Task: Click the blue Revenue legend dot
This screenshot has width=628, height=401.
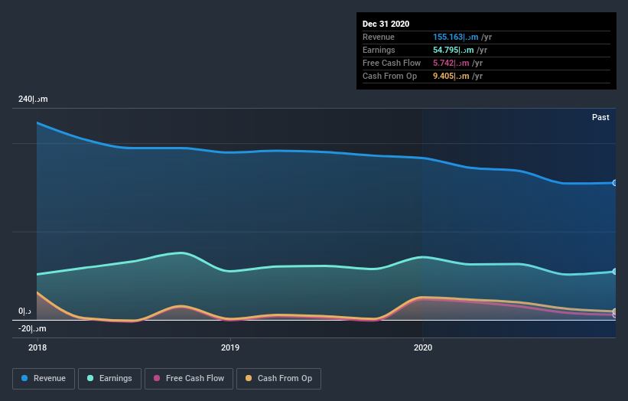Action: (x=24, y=378)
